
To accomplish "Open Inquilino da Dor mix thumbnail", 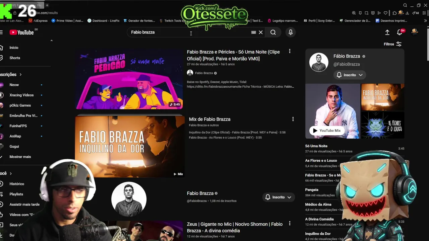I will click(x=130, y=146).
